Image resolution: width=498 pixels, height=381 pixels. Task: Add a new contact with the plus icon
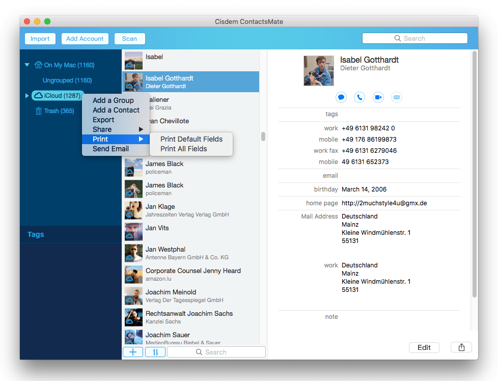pos(132,351)
